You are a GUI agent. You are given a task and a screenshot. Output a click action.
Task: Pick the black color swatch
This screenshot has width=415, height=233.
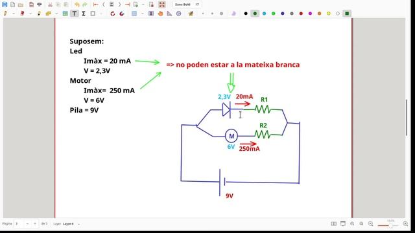[246, 14]
